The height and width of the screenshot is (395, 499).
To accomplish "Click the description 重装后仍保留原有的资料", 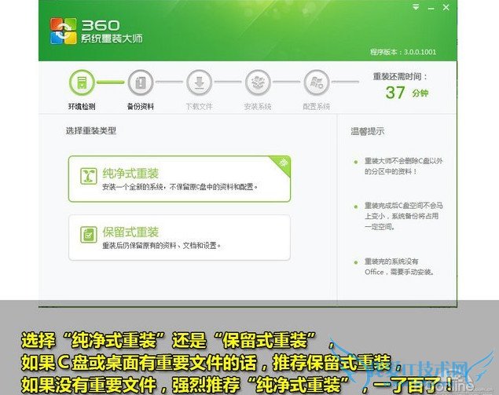I will 161,246.
